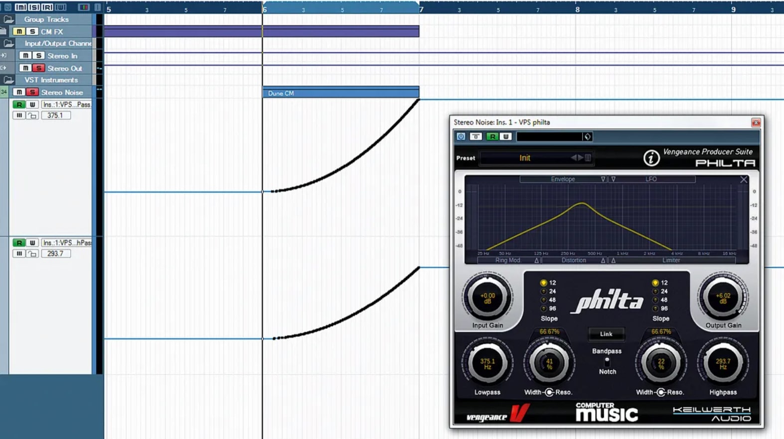Mute the CM FX track

click(18, 31)
